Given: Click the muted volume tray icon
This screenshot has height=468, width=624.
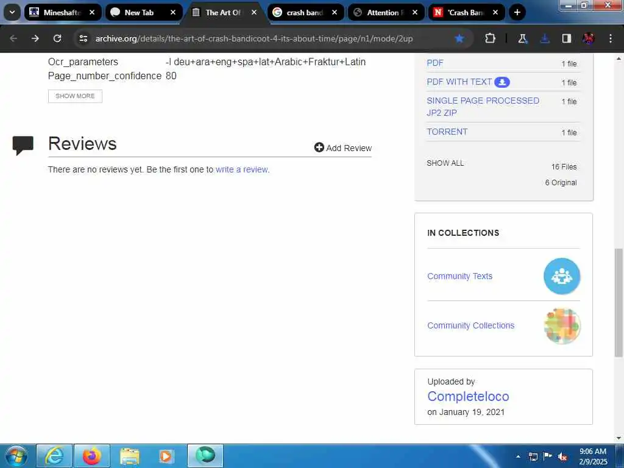Looking at the screenshot, I should coord(562,457).
